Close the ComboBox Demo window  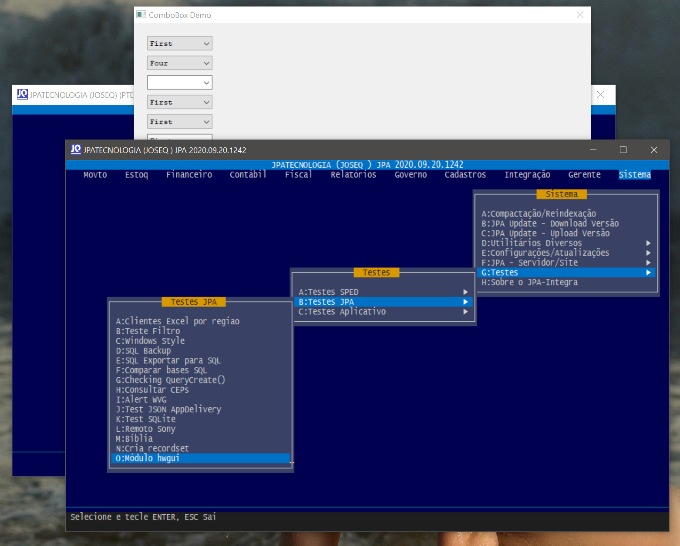[x=580, y=15]
